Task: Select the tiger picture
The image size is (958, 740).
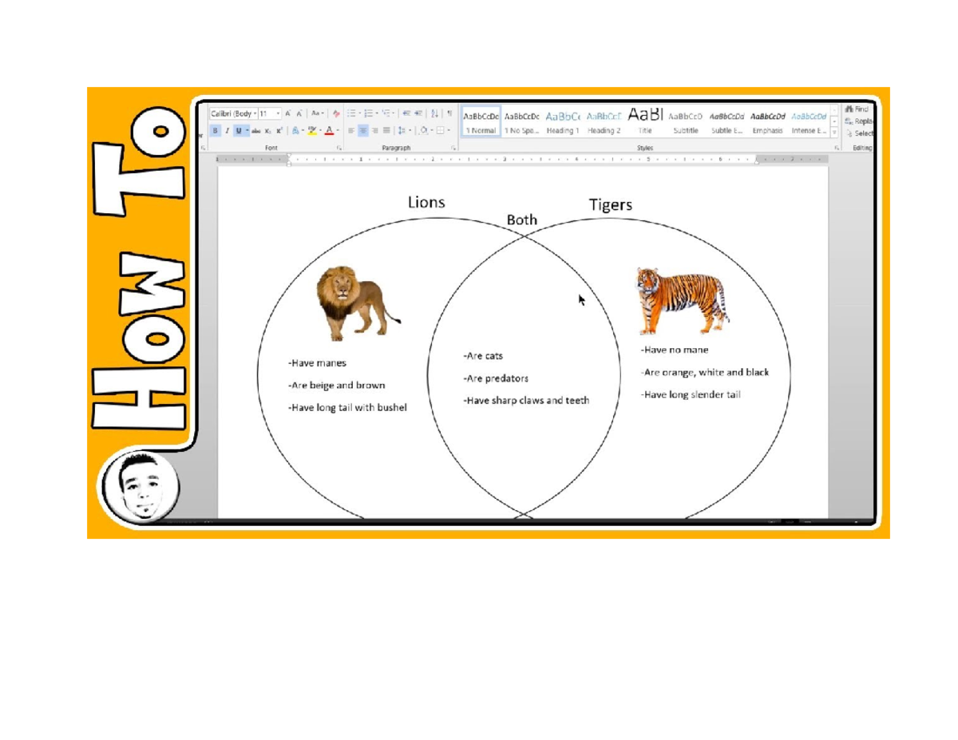Action: point(683,302)
